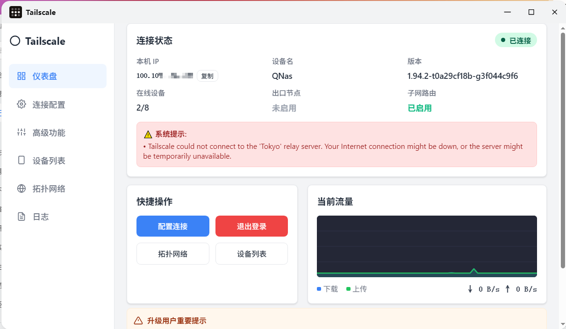Click the log document icon
The height and width of the screenshot is (329, 566).
[x=21, y=217]
